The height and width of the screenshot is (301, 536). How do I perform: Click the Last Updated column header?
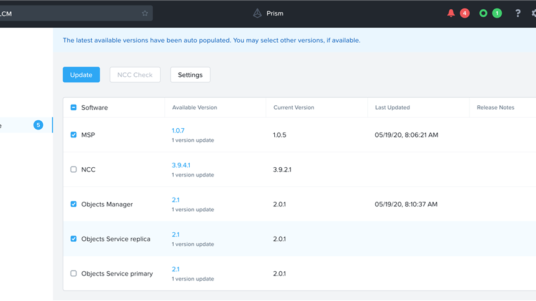click(x=392, y=107)
